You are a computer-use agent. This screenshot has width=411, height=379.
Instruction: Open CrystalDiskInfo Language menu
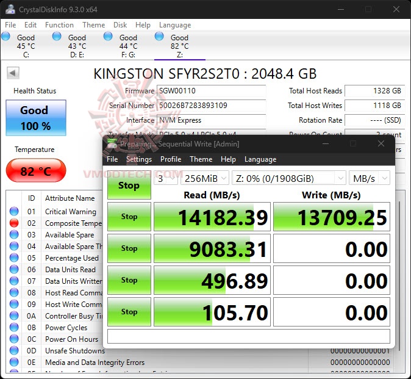(x=175, y=25)
